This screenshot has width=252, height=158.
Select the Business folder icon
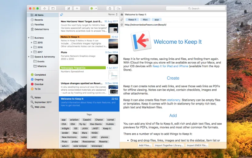tap(32, 38)
